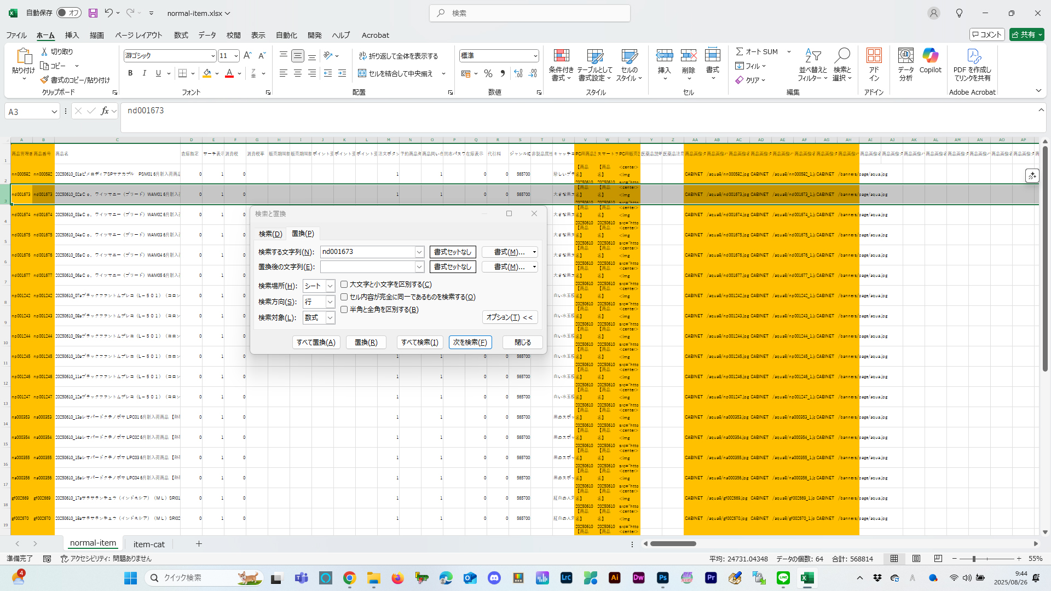The image size is (1051, 591).
Task: Expand the search location dropdown
Action: (330, 286)
